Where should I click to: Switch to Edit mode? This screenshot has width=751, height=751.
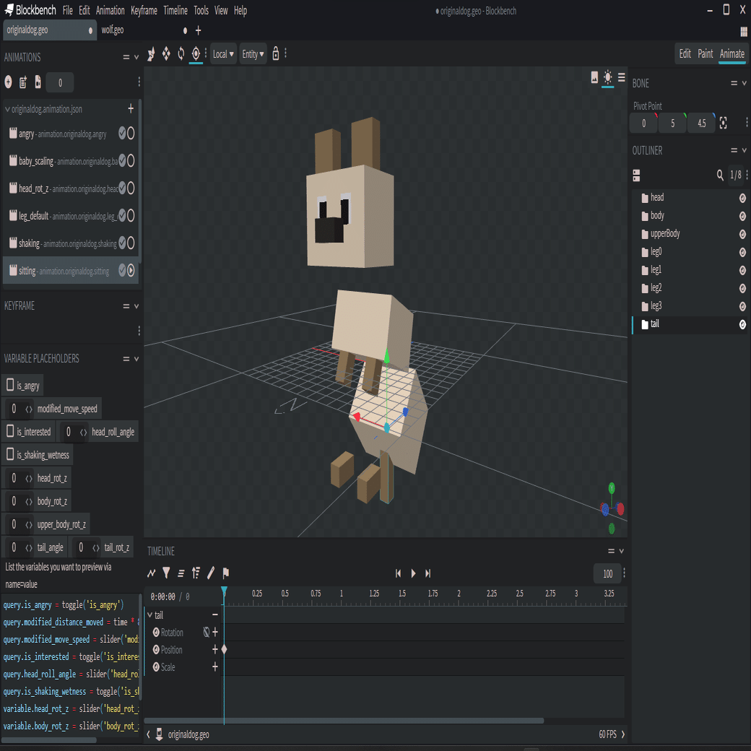pyautogui.click(x=685, y=53)
